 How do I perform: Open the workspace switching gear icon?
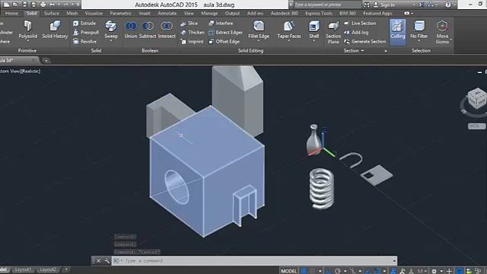pyautogui.click(x=434, y=271)
